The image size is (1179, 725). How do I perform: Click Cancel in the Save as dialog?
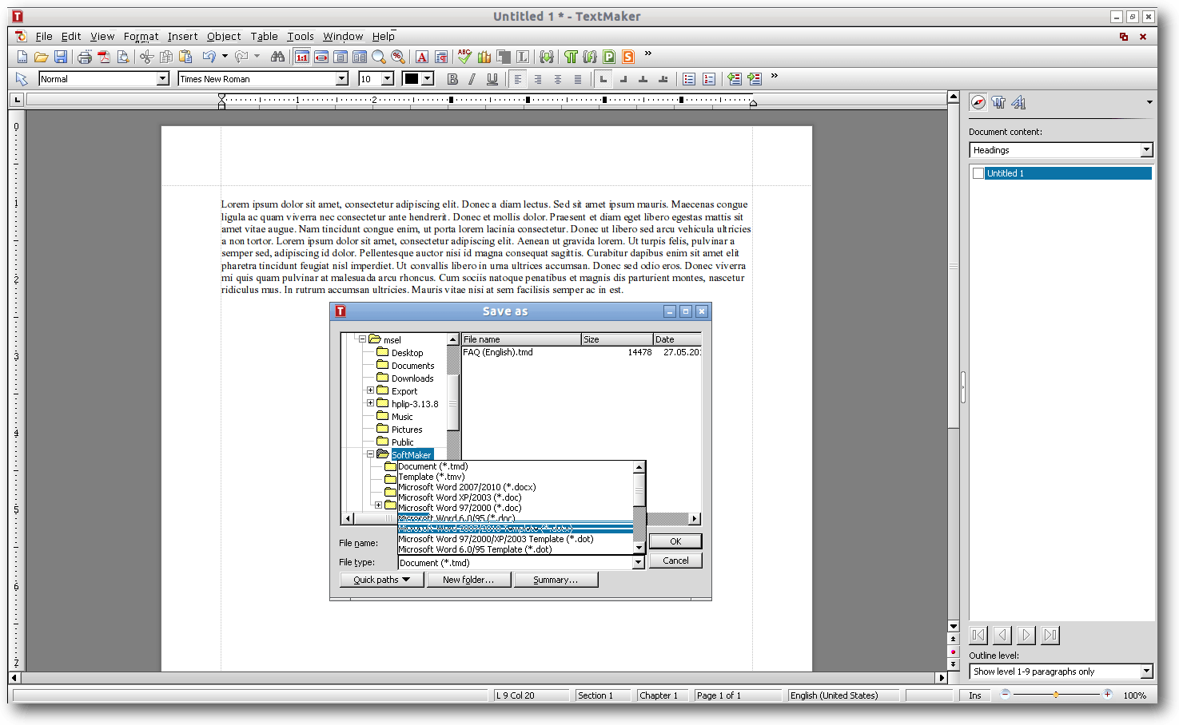click(675, 561)
